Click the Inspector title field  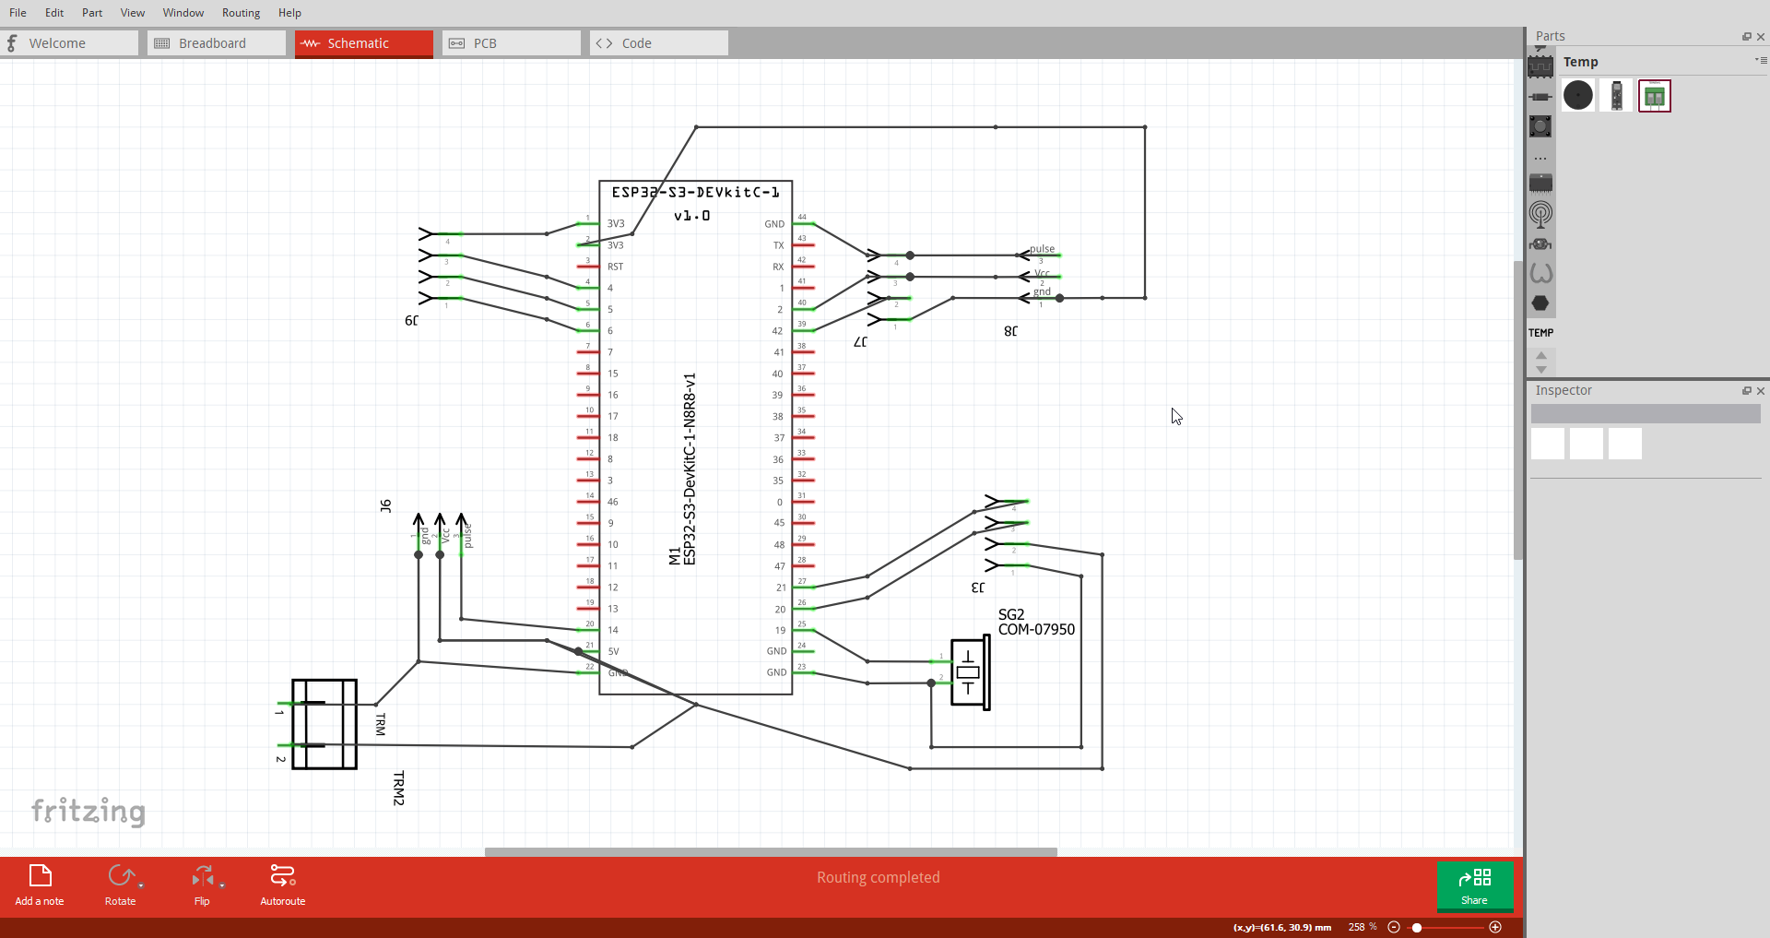pos(1646,414)
